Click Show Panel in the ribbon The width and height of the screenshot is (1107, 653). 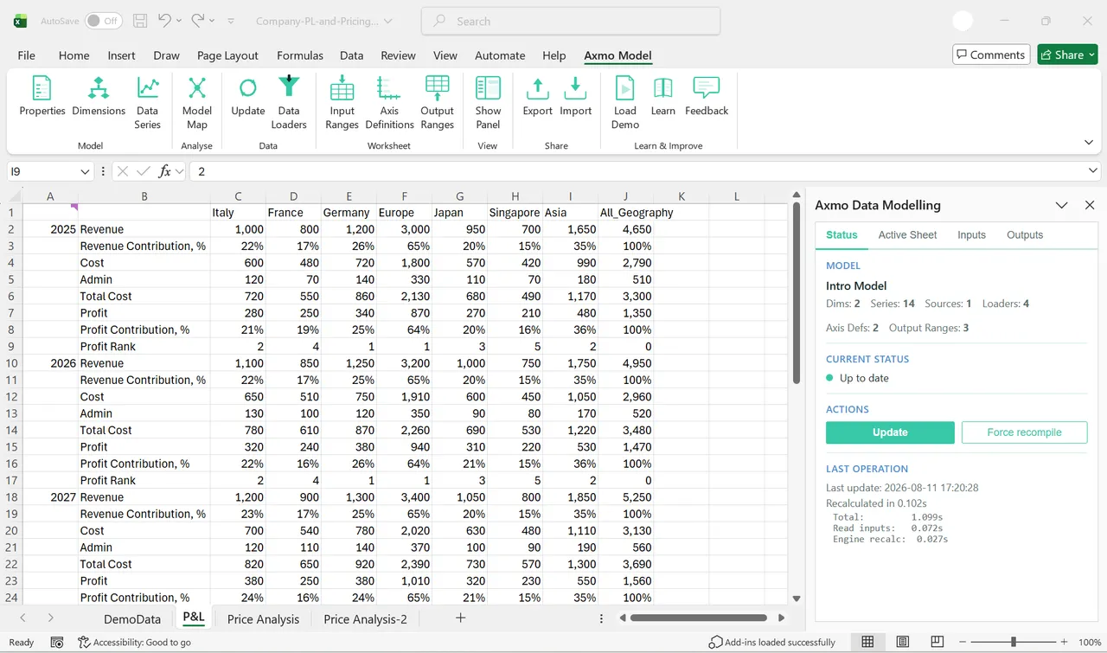(x=488, y=103)
